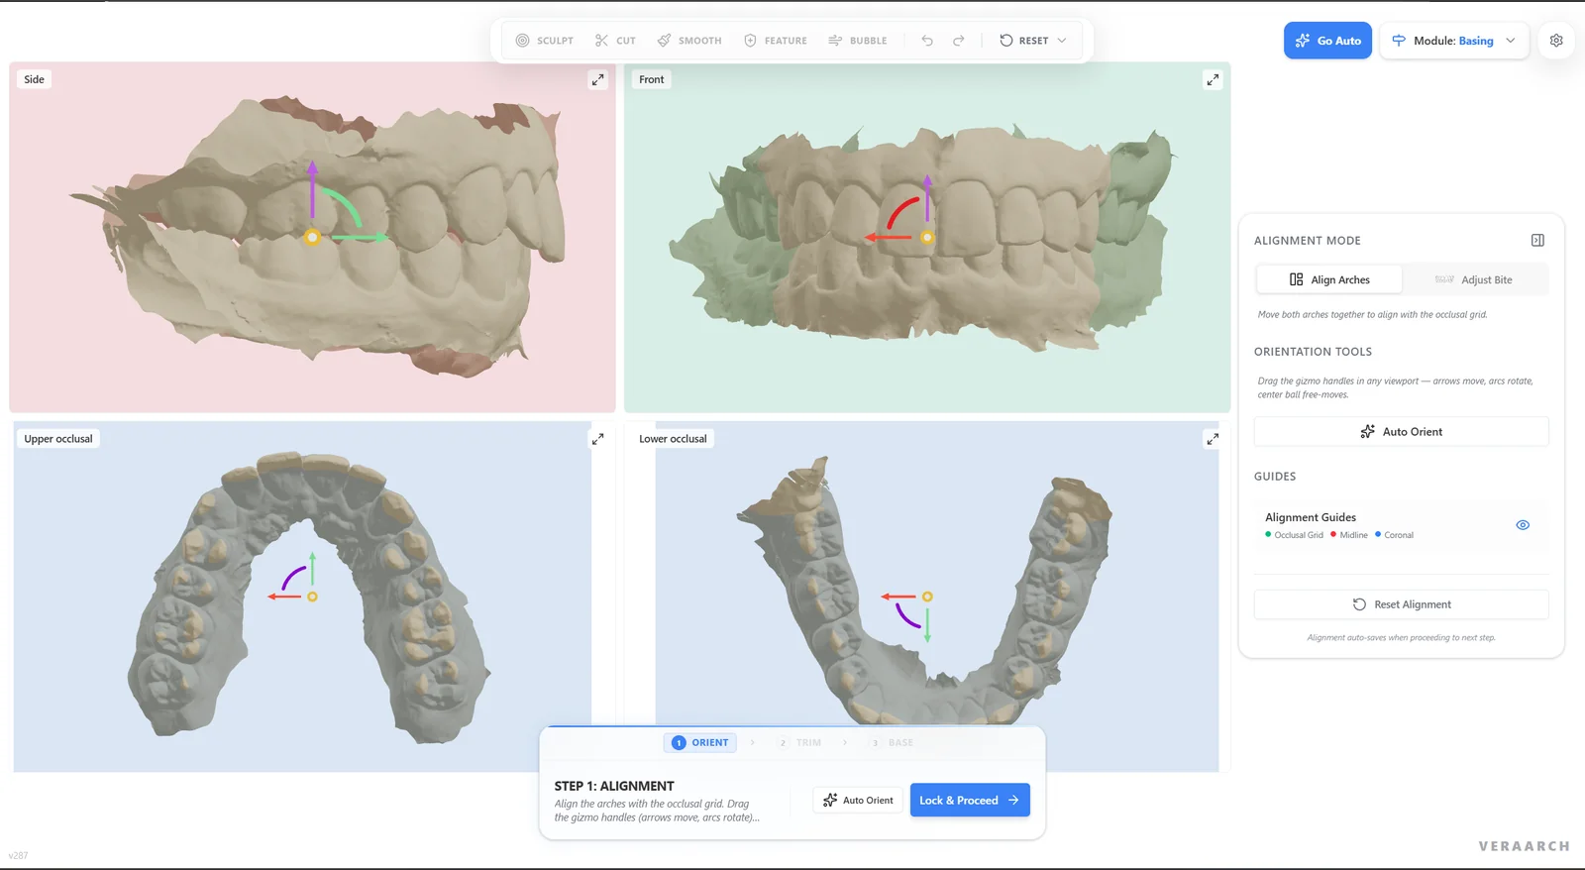Activate the Smooth brush tool
Screen dimensions: 1585x870
tap(689, 41)
